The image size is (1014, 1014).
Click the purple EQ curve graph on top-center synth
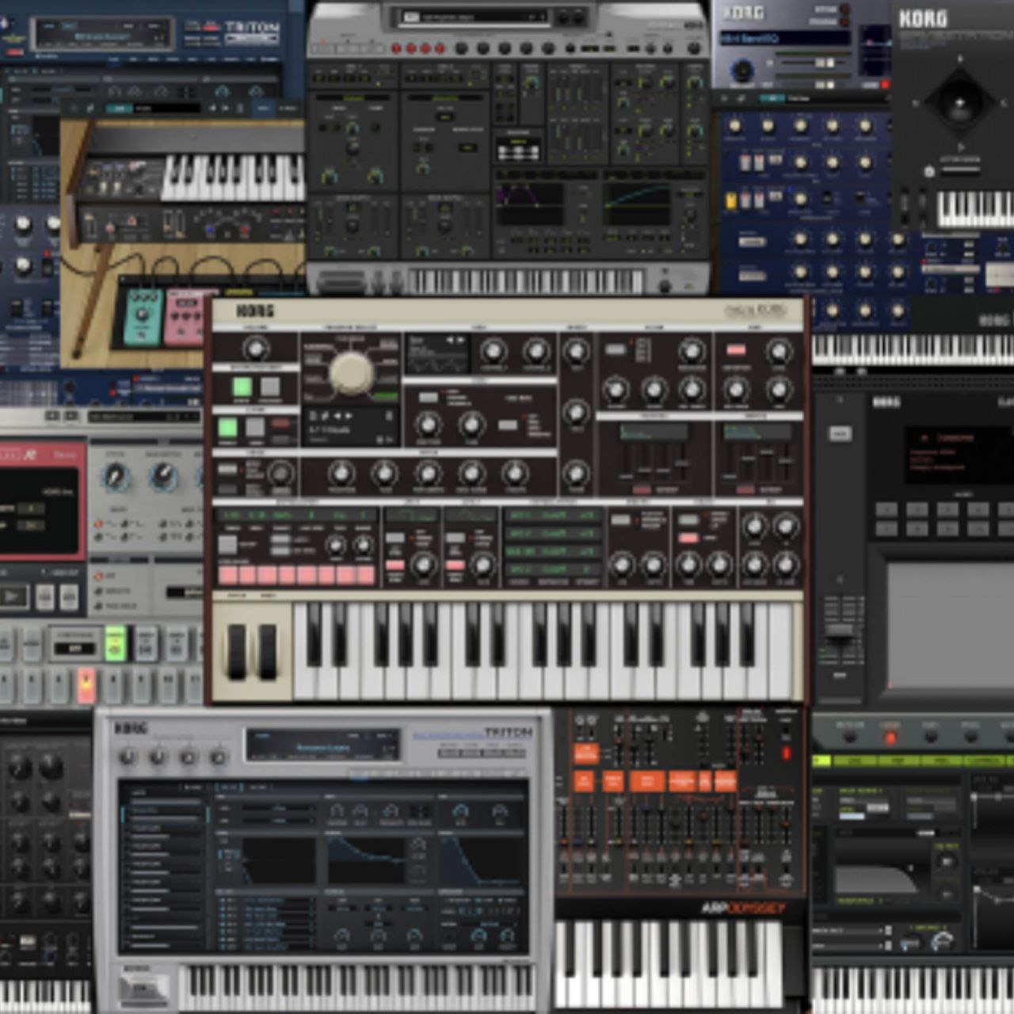tap(530, 204)
